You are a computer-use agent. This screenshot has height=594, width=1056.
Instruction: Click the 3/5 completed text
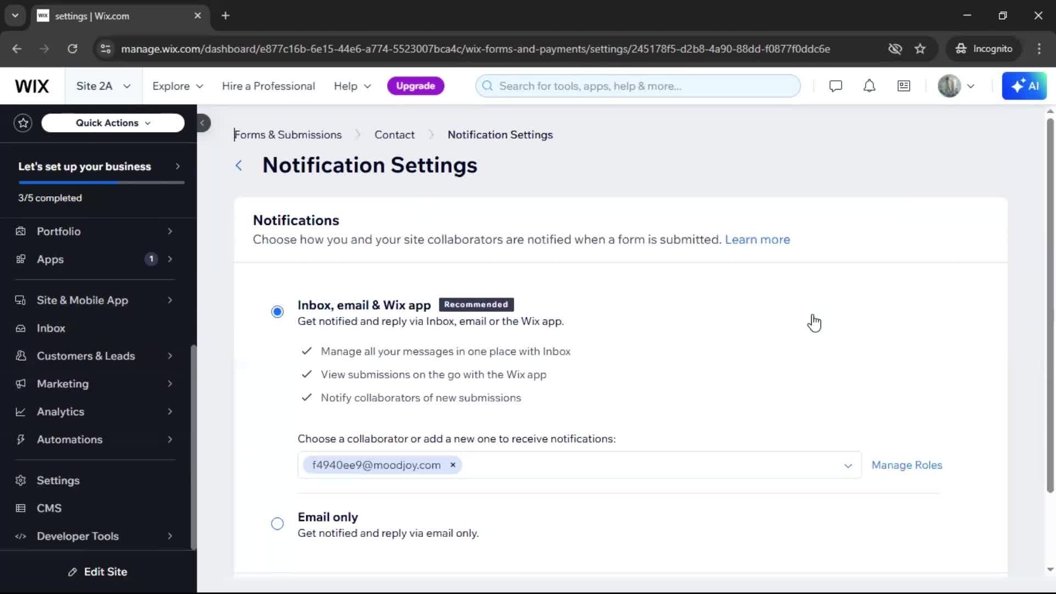[x=50, y=198]
